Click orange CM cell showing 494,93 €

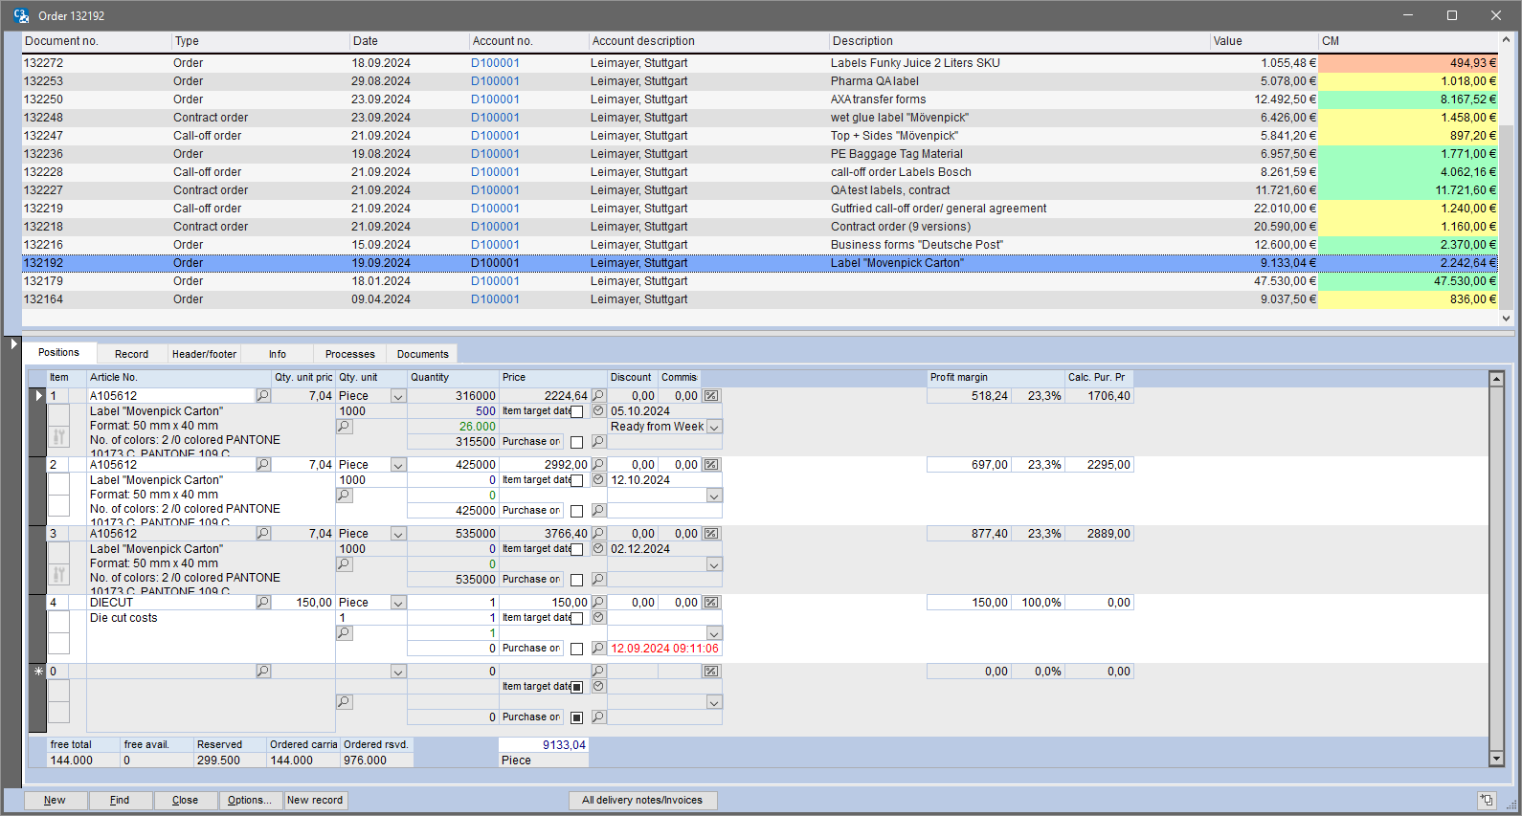pyautogui.click(x=1407, y=63)
